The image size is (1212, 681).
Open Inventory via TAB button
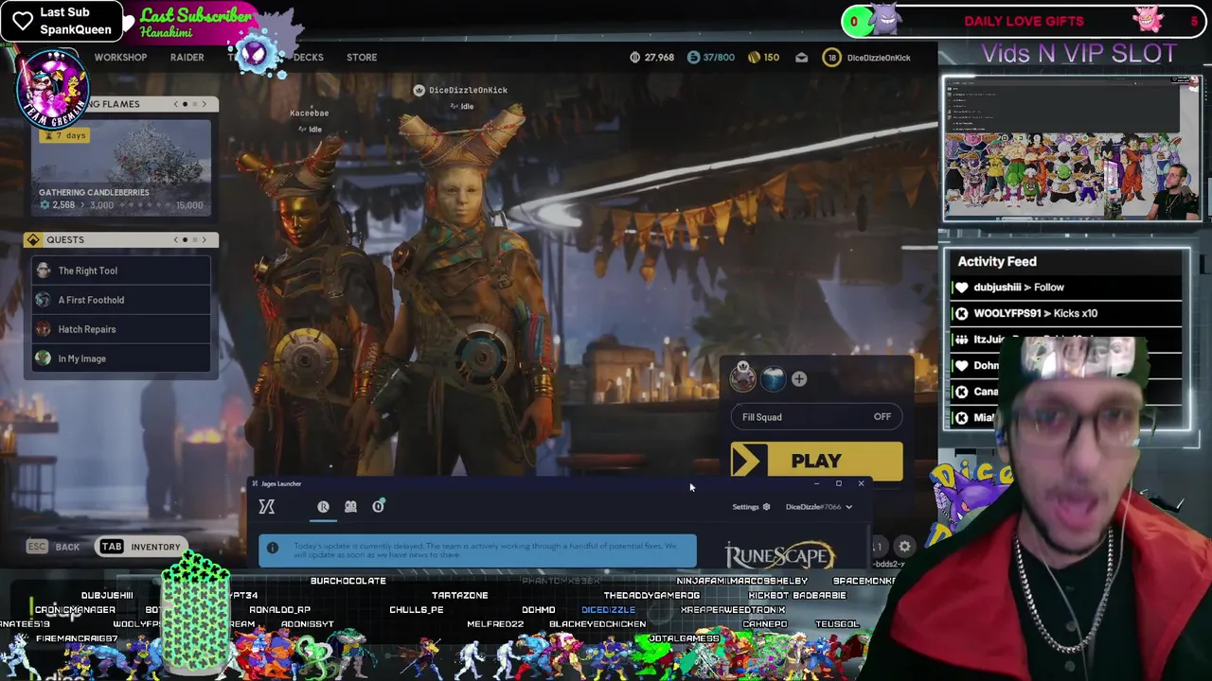click(140, 547)
